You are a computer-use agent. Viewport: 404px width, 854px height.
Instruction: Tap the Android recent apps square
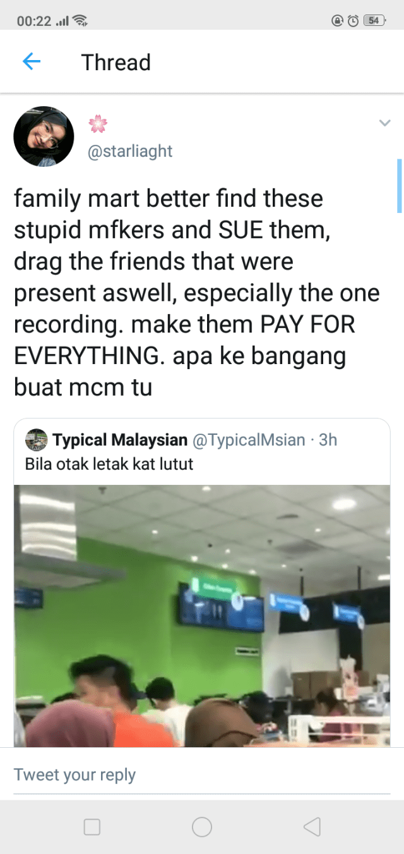(x=92, y=826)
